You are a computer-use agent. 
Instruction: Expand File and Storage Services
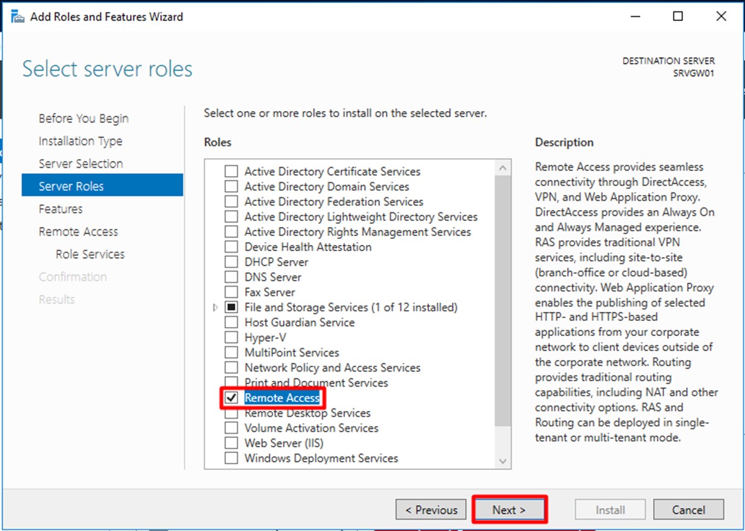pos(216,307)
